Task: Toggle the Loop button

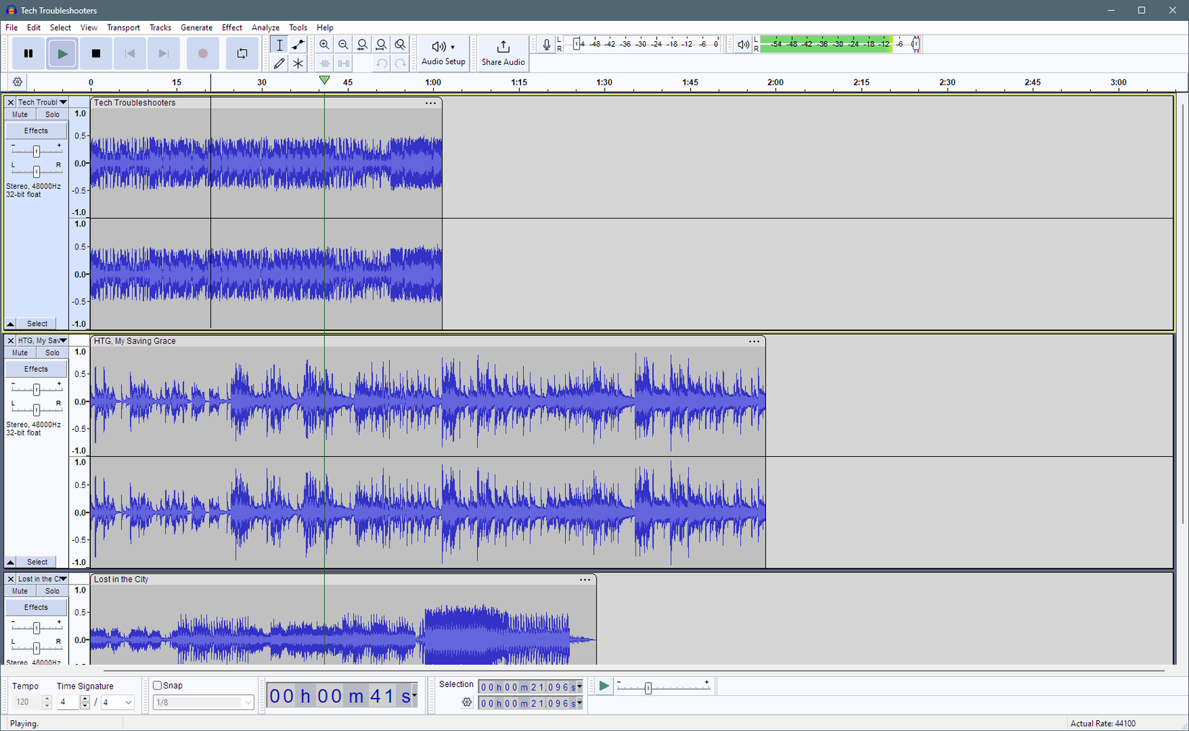Action: tap(242, 53)
